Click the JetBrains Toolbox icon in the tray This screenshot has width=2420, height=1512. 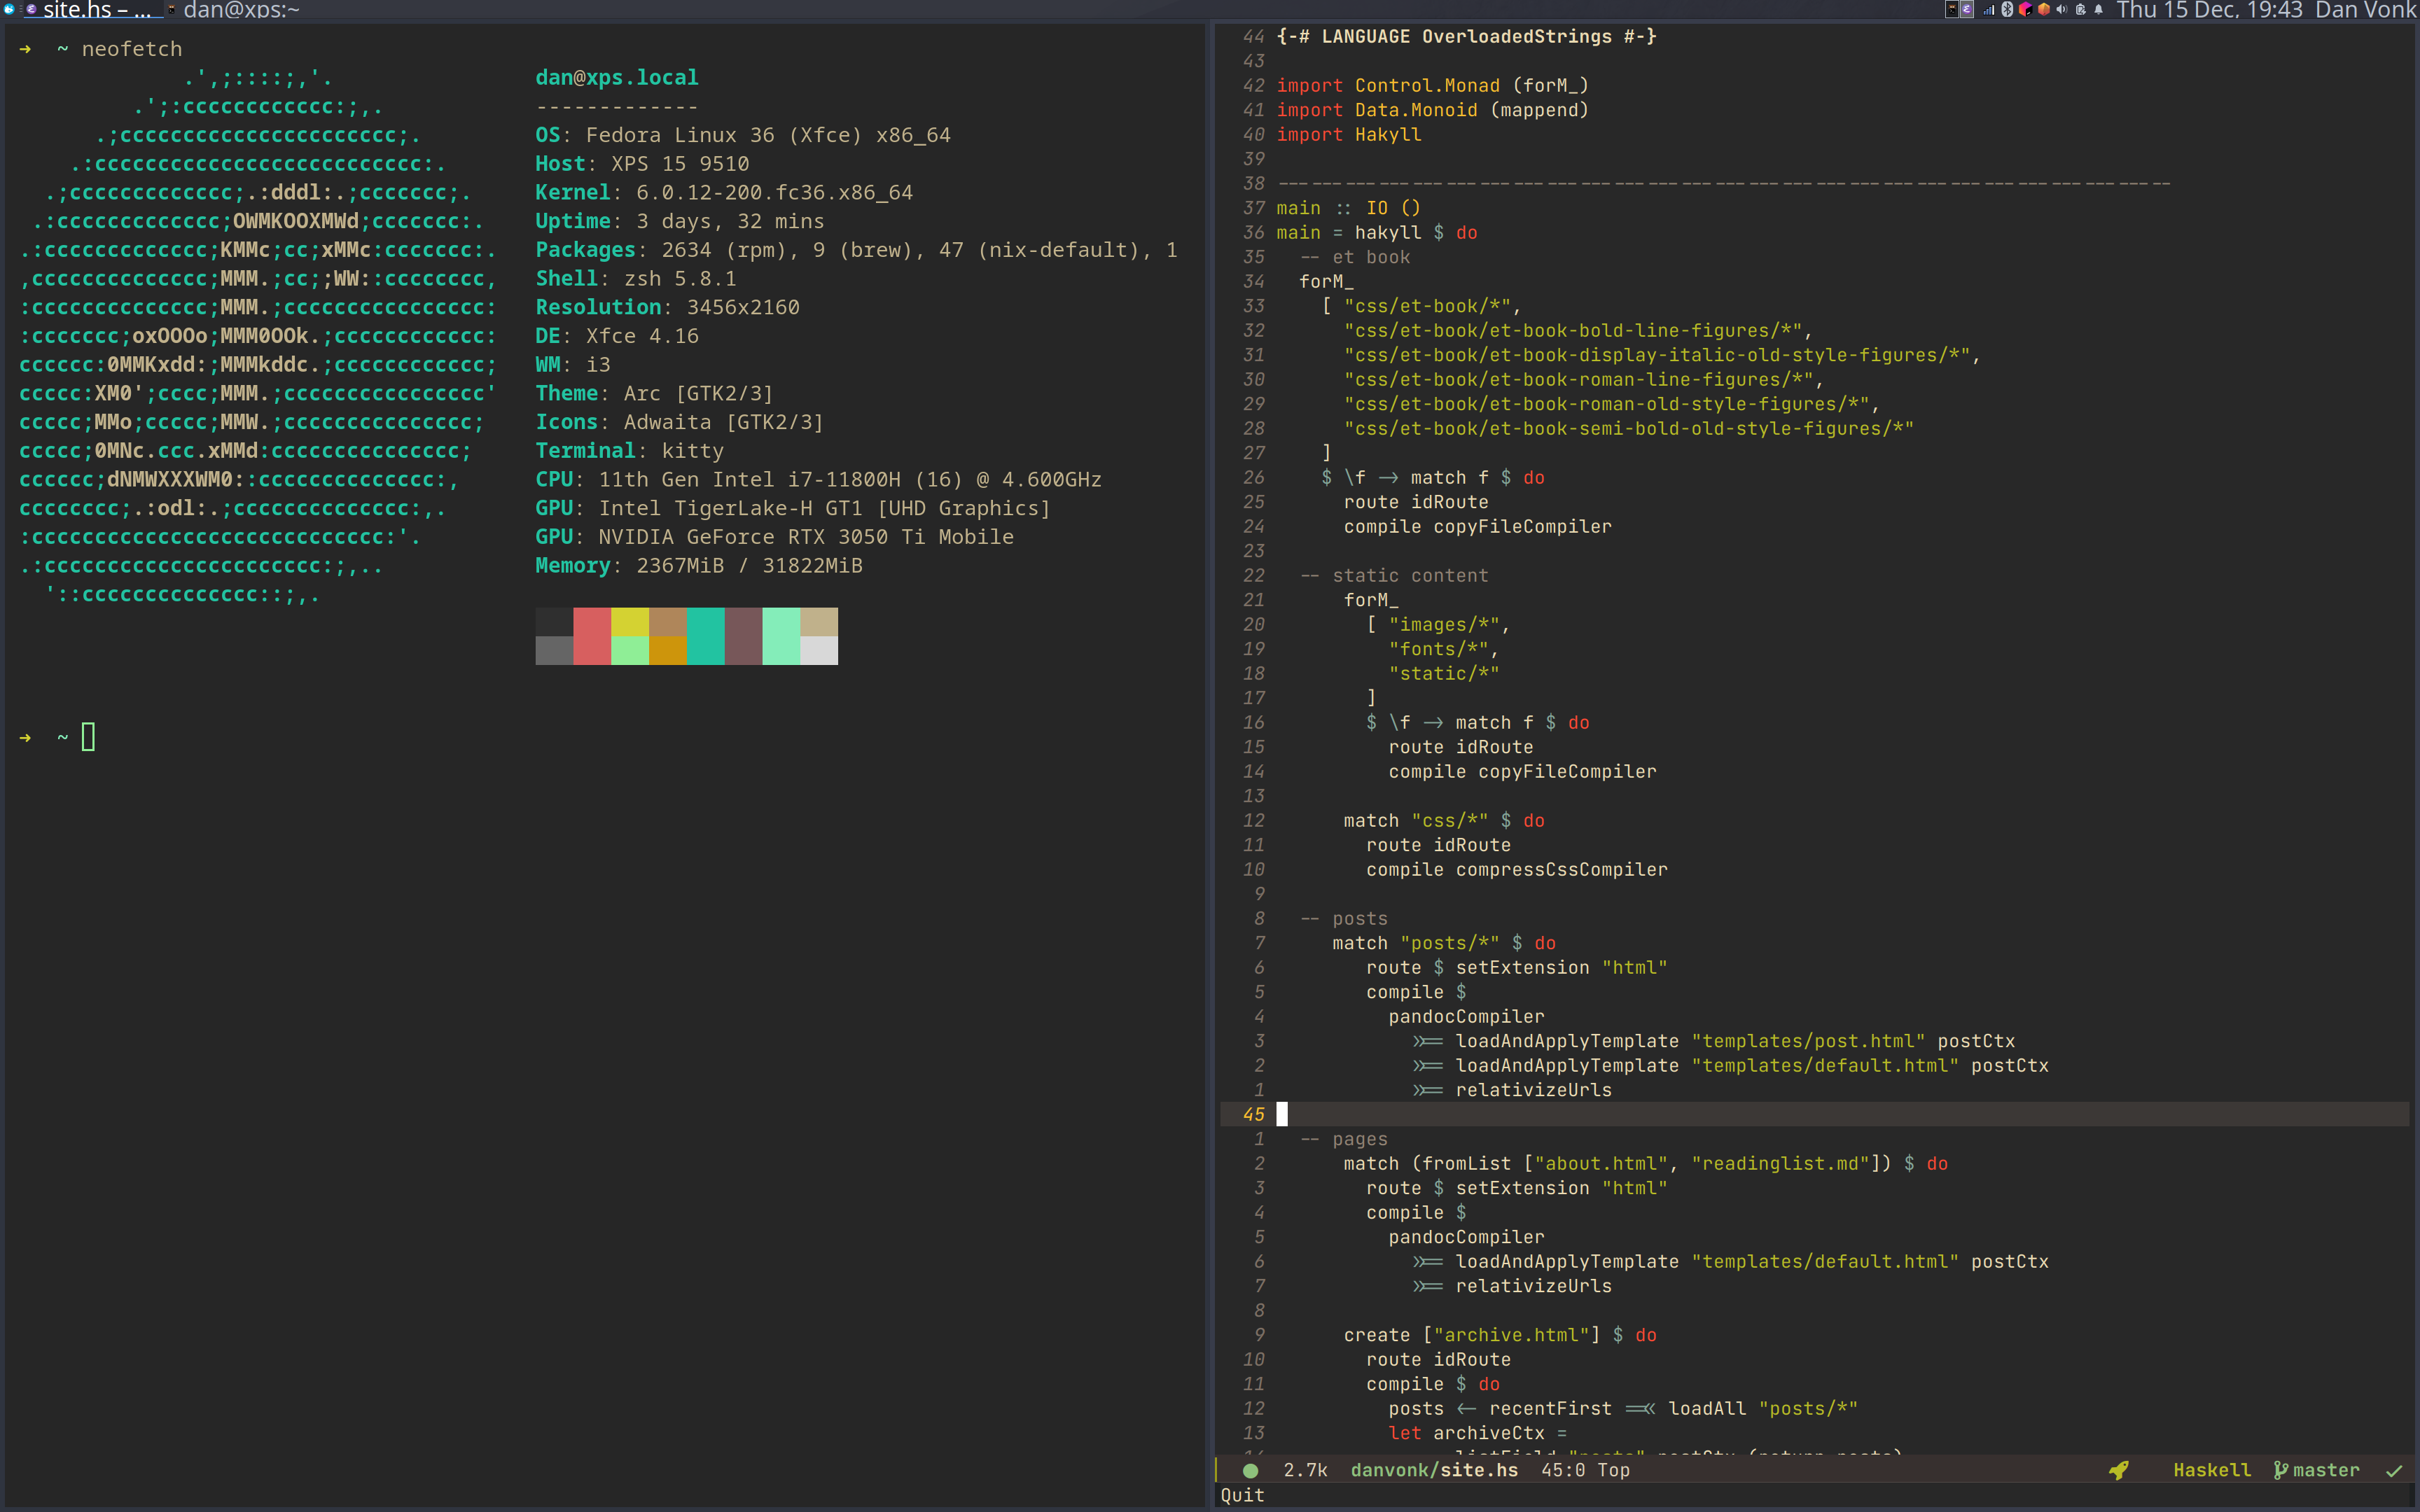pyautogui.click(x=2026, y=9)
